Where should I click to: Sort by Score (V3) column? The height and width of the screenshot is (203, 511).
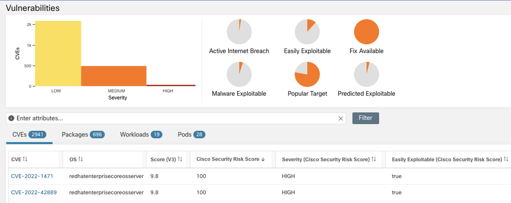coord(179,159)
